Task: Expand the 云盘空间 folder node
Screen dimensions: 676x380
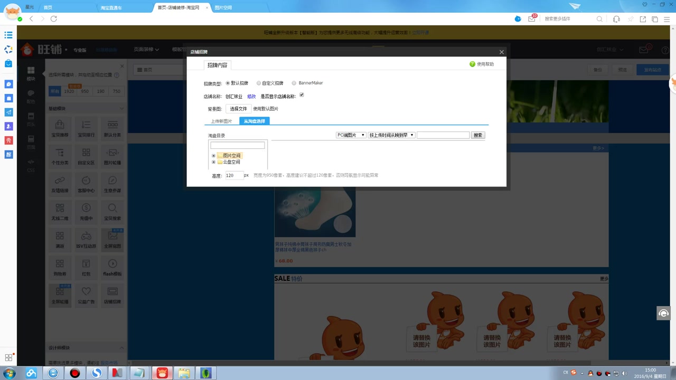Action: click(213, 162)
